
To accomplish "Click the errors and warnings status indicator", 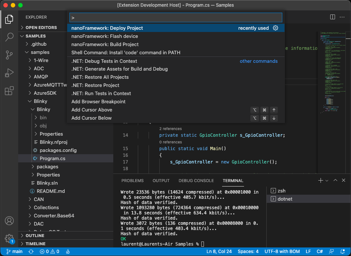I will 49,252.
